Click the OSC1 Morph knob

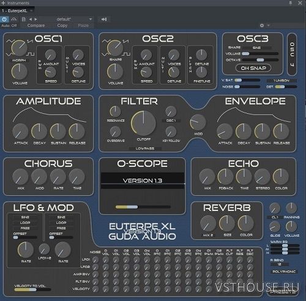pos(20,48)
